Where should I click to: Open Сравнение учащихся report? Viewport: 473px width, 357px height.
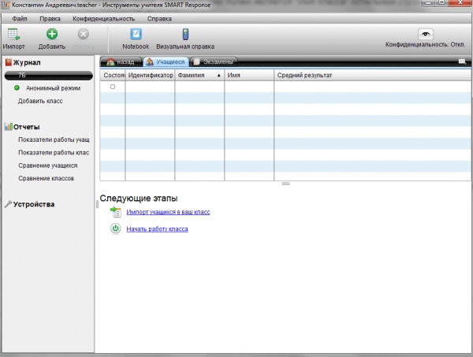click(x=48, y=165)
